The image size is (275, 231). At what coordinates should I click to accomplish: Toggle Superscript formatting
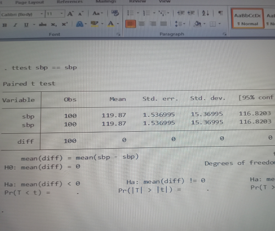tap(64, 24)
